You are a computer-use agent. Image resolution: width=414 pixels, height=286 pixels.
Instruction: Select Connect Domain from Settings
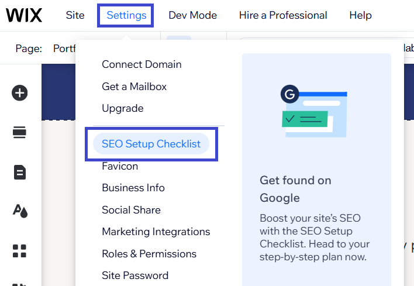tap(142, 64)
